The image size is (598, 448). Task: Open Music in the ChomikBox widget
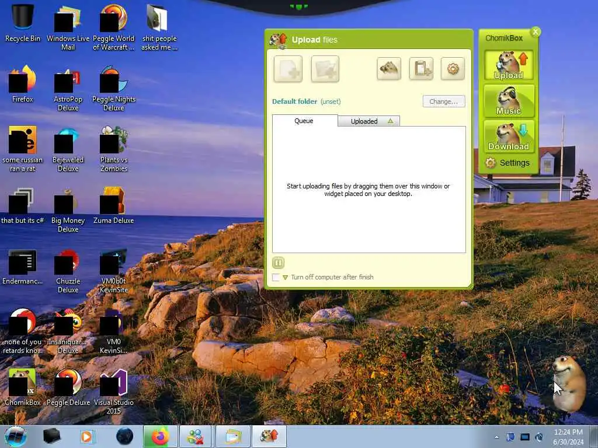509,100
